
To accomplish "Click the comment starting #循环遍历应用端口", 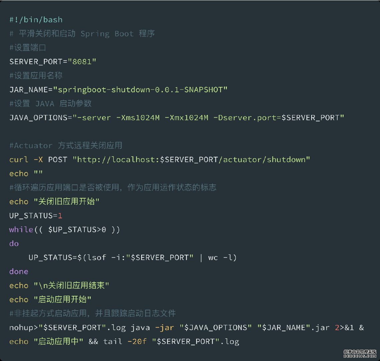I will click(x=113, y=188).
